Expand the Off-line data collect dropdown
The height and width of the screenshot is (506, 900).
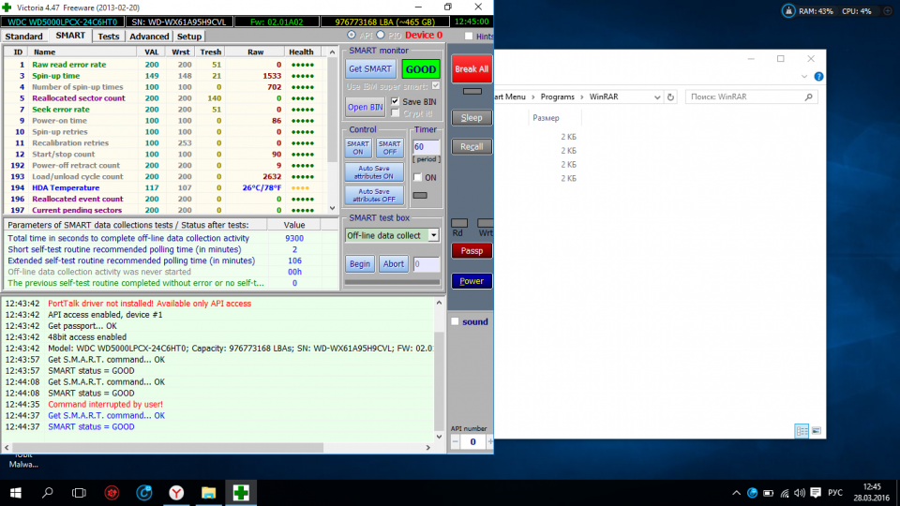[433, 235]
